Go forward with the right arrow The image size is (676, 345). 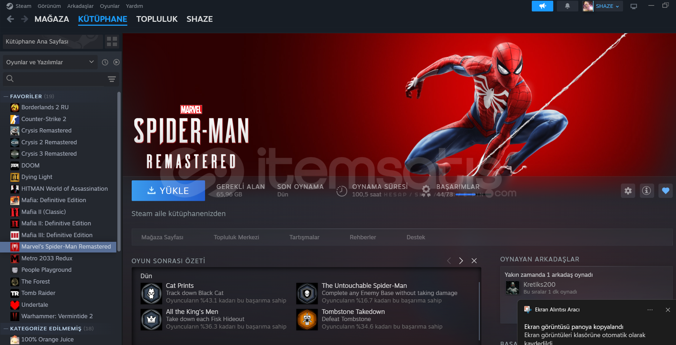(25, 19)
